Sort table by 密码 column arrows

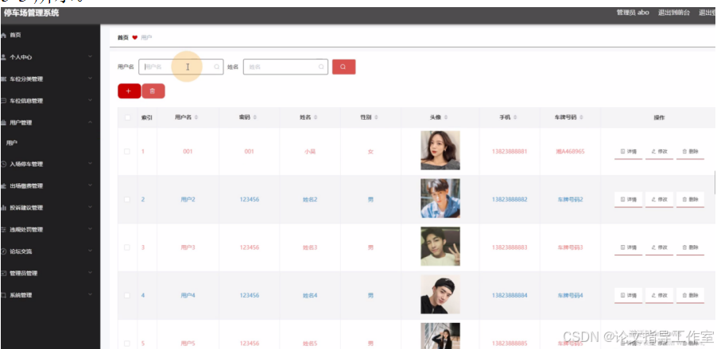[254, 117]
